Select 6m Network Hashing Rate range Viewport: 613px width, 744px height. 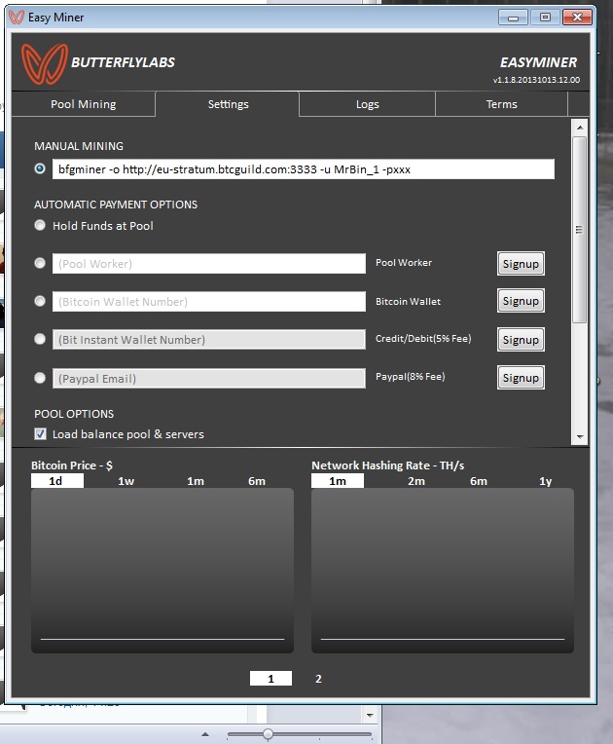[x=479, y=481]
